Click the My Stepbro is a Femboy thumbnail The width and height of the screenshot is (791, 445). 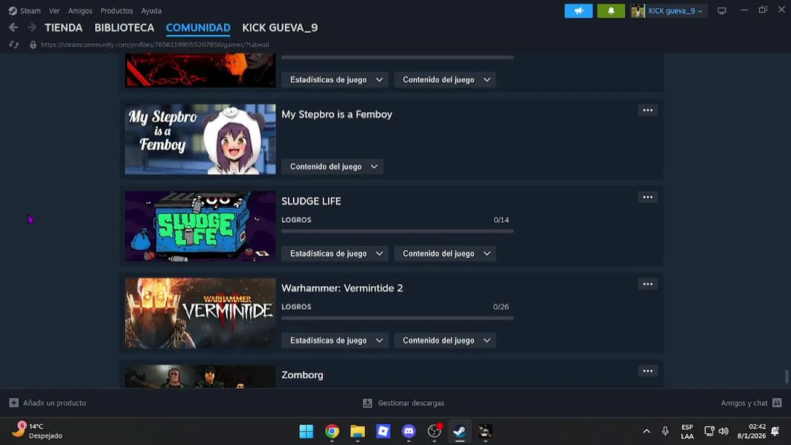point(200,140)
